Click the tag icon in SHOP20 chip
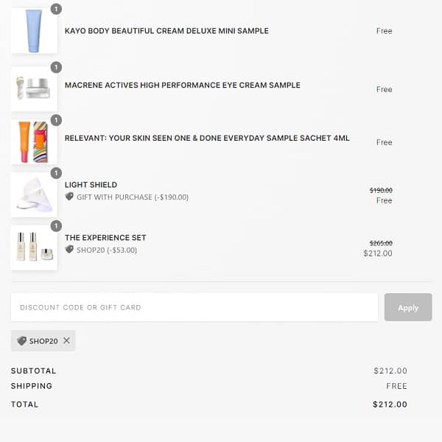The height and width of the screenshot is (442, 442). pos(21,341)
